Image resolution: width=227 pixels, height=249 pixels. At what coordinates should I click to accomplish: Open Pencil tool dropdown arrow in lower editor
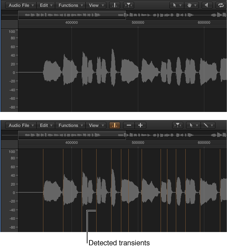pos(212,126)
